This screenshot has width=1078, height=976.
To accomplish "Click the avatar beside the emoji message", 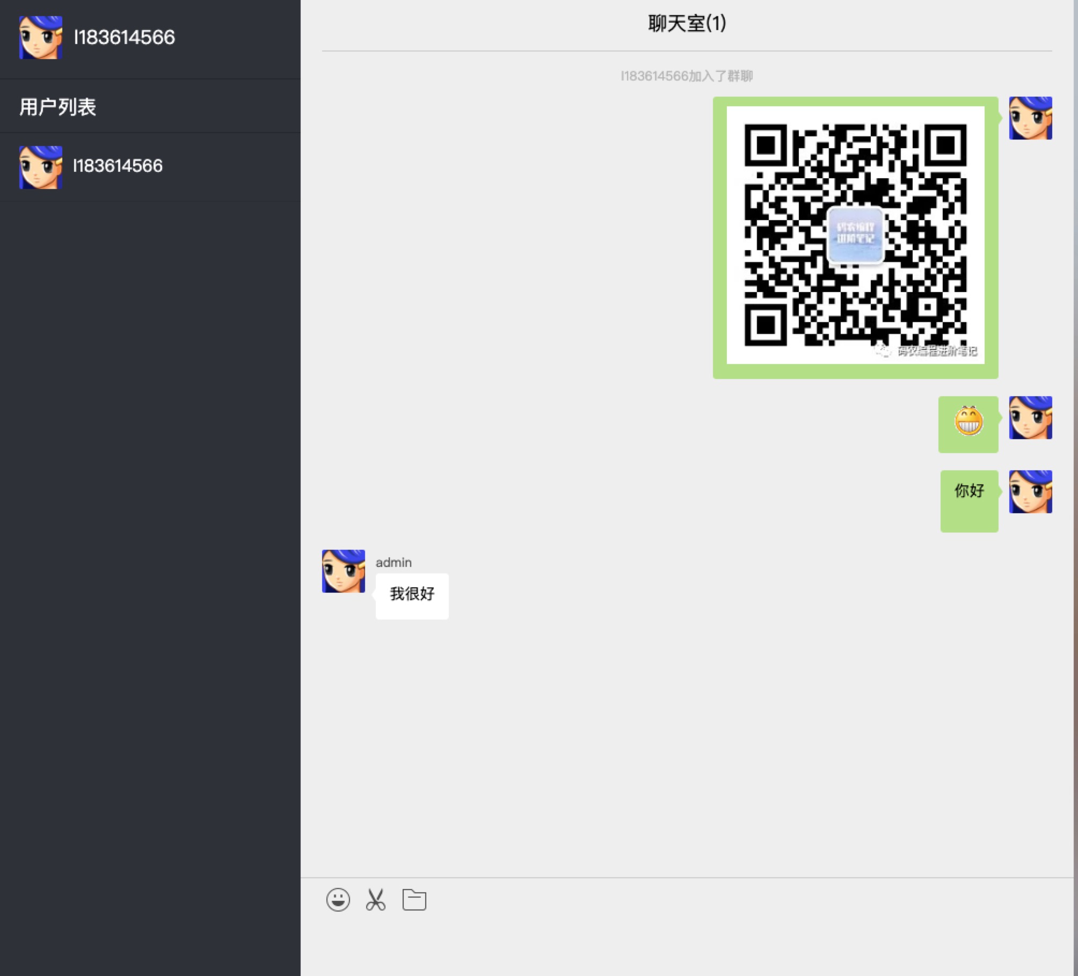I will (x=1031, y=418).
